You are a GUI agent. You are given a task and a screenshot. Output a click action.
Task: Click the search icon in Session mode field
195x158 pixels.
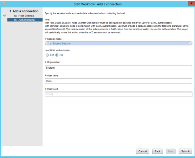coord(50,43)
